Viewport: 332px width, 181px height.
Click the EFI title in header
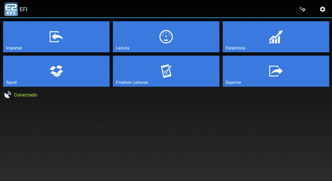click(x=24, y=9)
